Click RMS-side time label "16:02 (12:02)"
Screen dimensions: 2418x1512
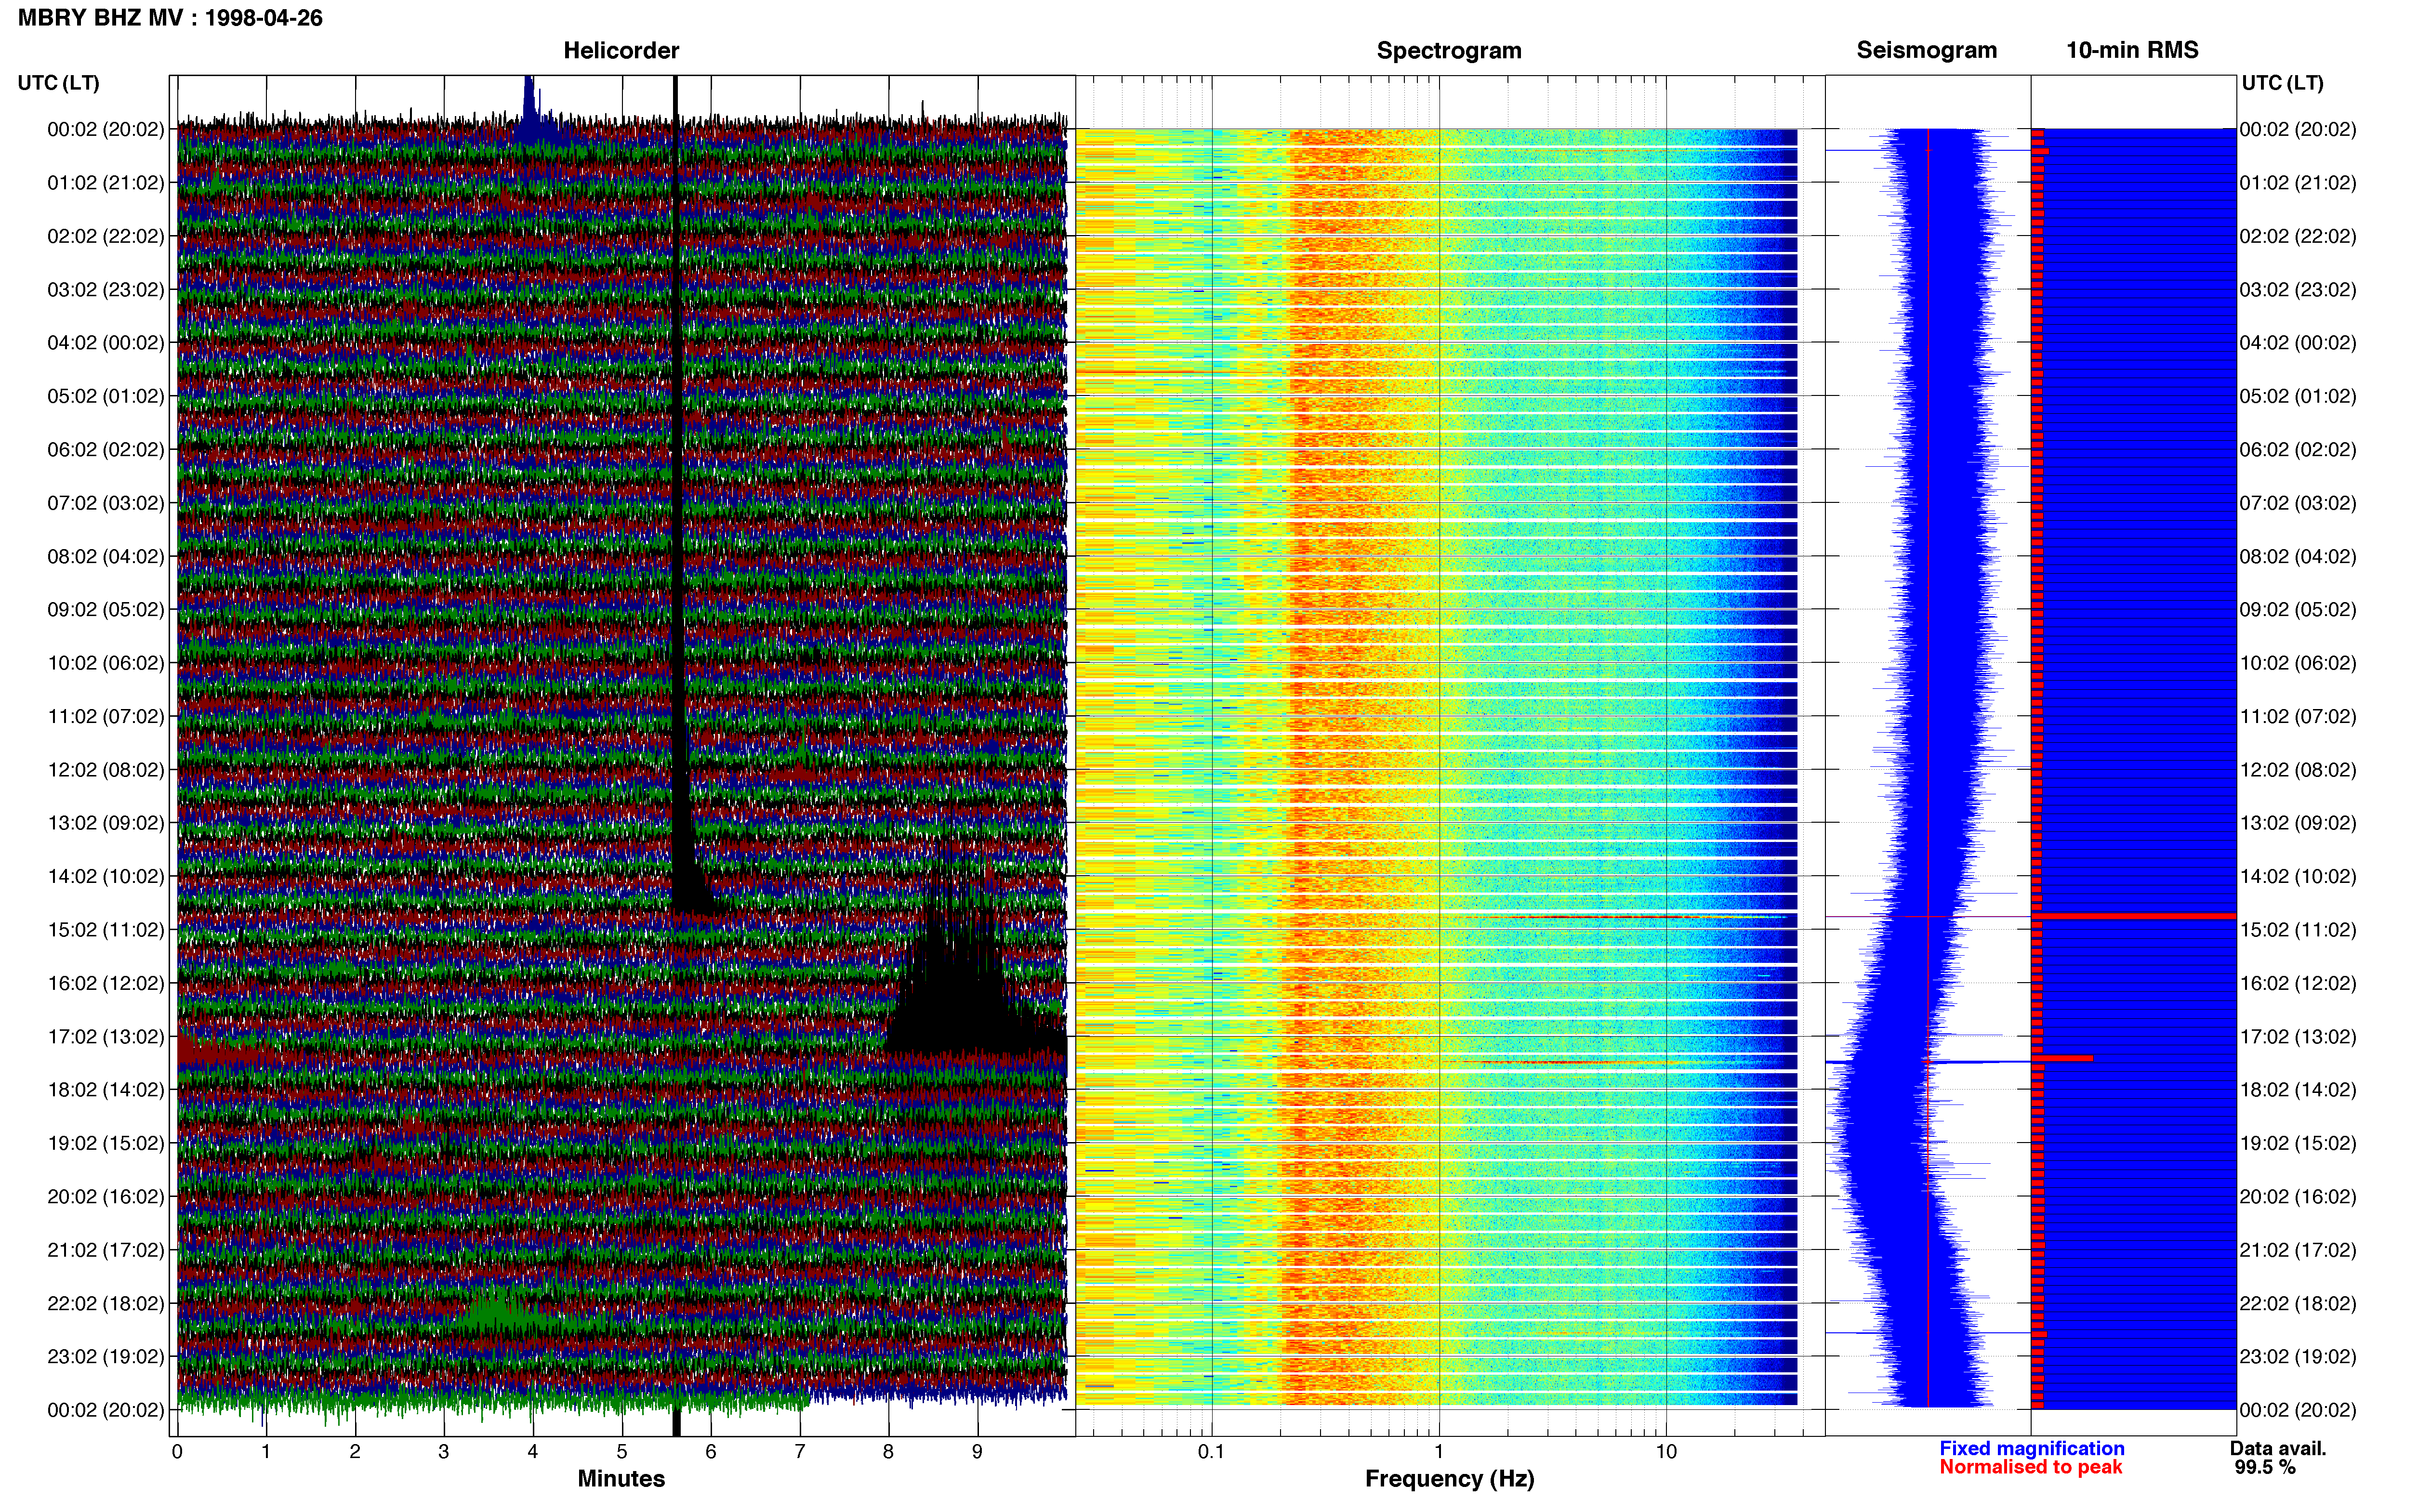tap(2298, 983)
